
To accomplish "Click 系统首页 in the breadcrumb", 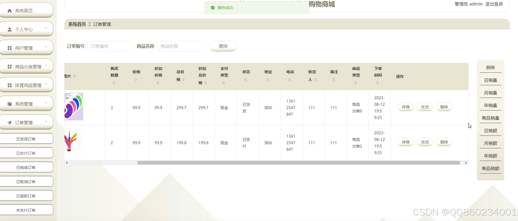I will (x=77, y=24).
